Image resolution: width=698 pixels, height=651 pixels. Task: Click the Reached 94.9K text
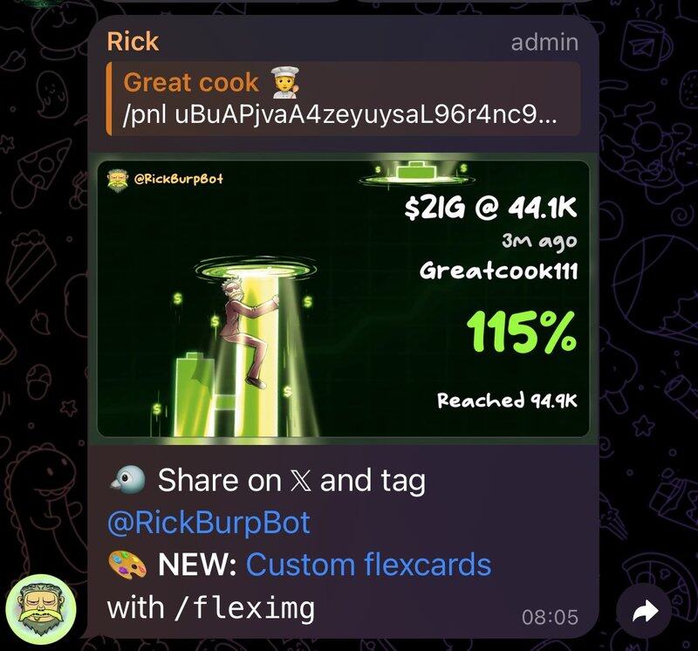coord(507,401)
